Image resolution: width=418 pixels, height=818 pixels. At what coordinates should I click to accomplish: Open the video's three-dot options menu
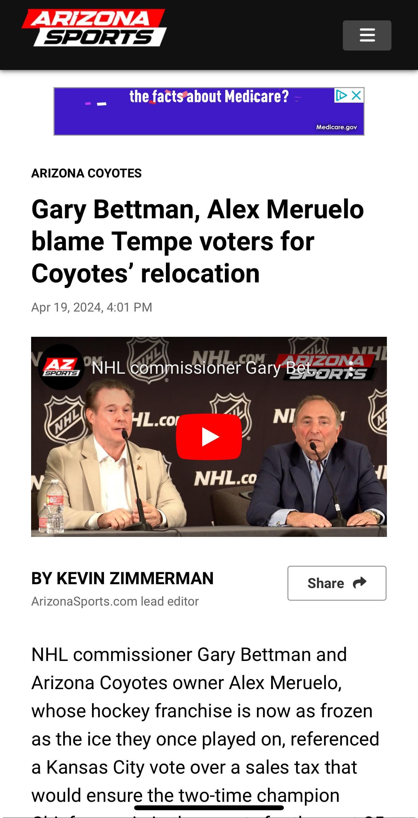pos(351,368)
